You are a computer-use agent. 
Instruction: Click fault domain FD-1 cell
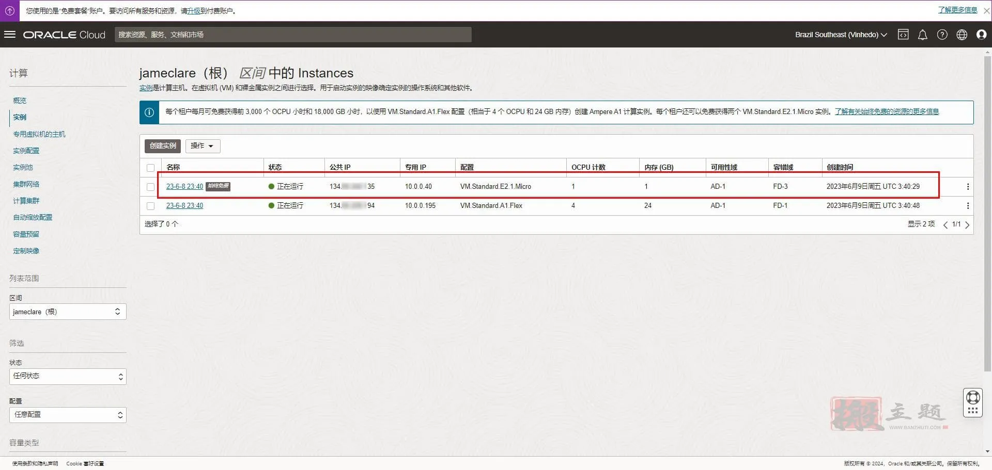tap(780, 206)
